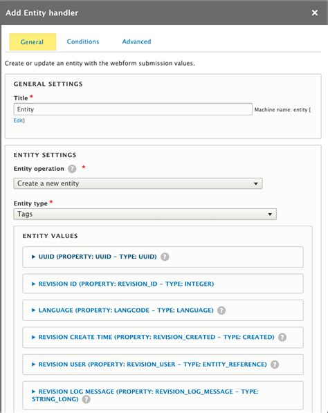
Task: Click help icon beside Language property
Action: tap(221, 311)
